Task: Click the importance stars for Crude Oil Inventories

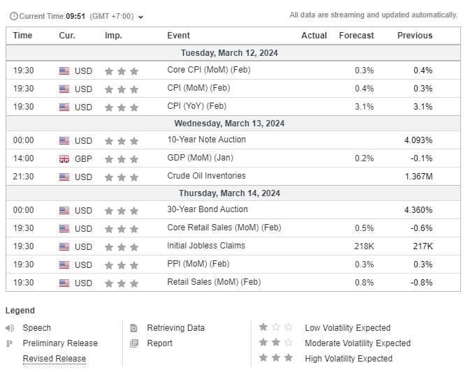Action: [x=121, y=177]
